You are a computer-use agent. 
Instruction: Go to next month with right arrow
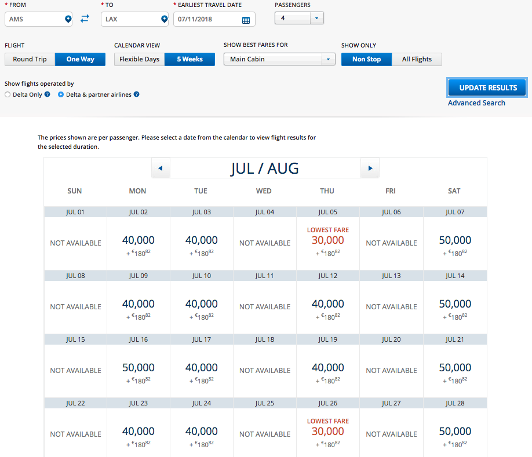[370, 169]
